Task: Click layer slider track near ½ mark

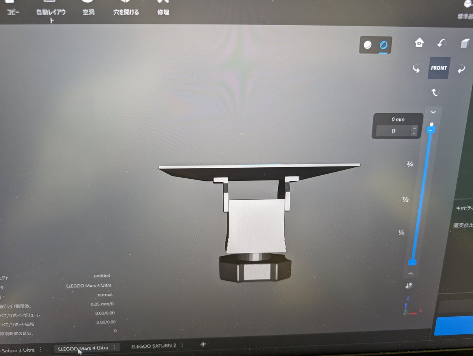Action: point(421,200)
